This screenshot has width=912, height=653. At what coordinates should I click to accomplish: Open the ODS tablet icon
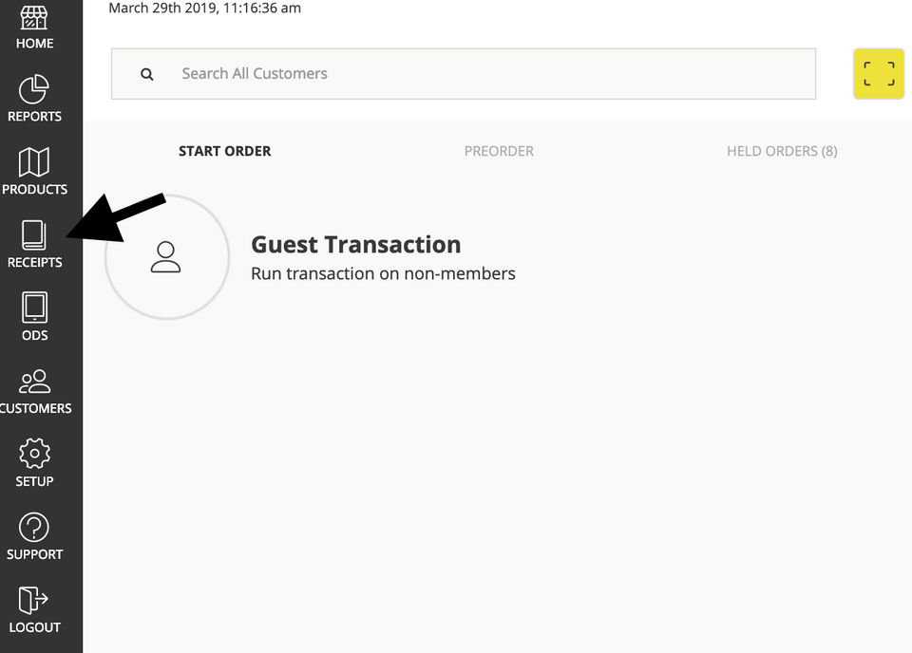pos(34,308)
